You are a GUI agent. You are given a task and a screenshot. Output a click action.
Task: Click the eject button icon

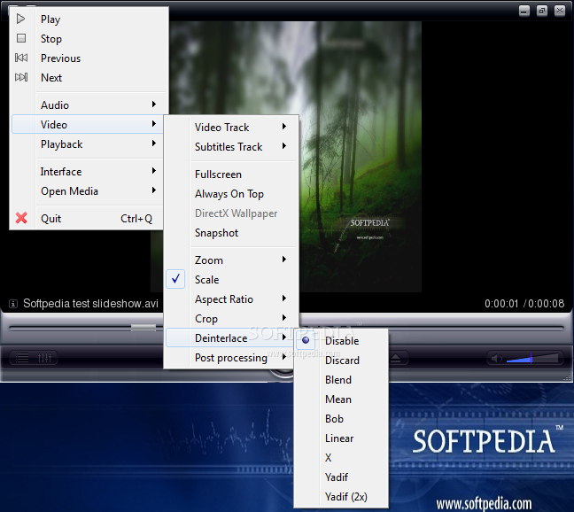[x=396, y=358]
